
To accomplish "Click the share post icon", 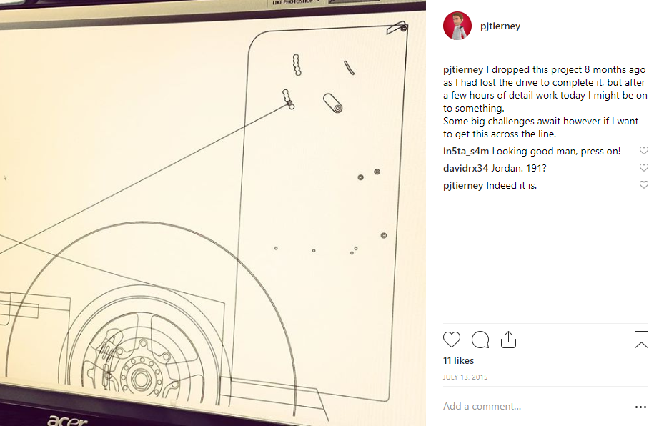I will click(x=508, y=340).
